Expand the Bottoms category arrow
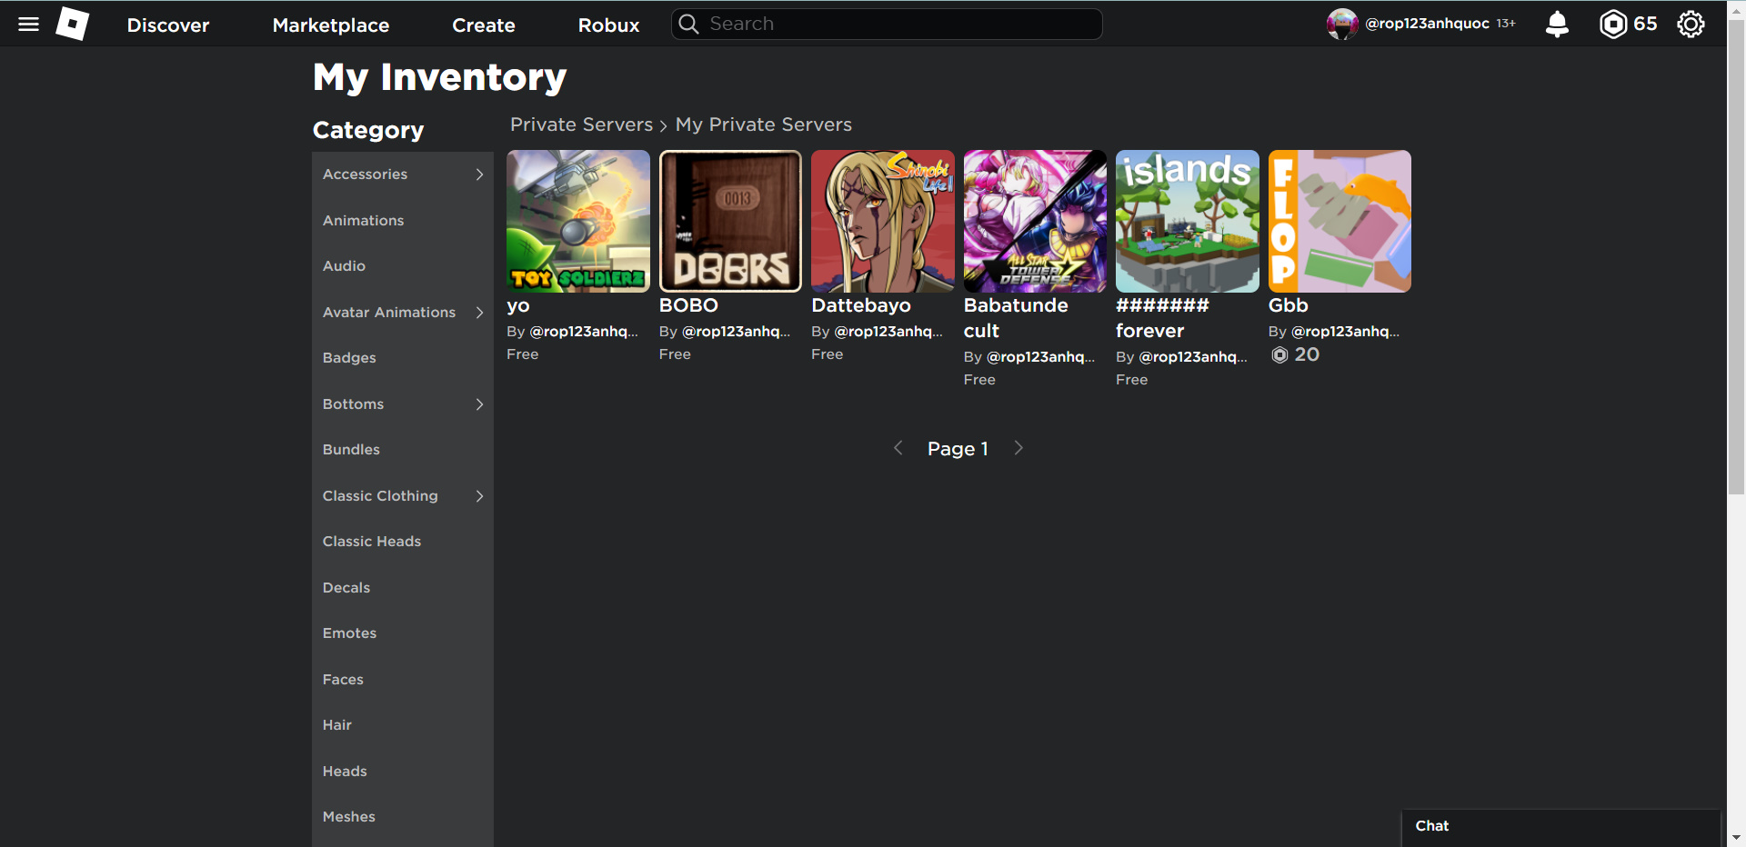1746x847 pixels. tap(479, 404)
